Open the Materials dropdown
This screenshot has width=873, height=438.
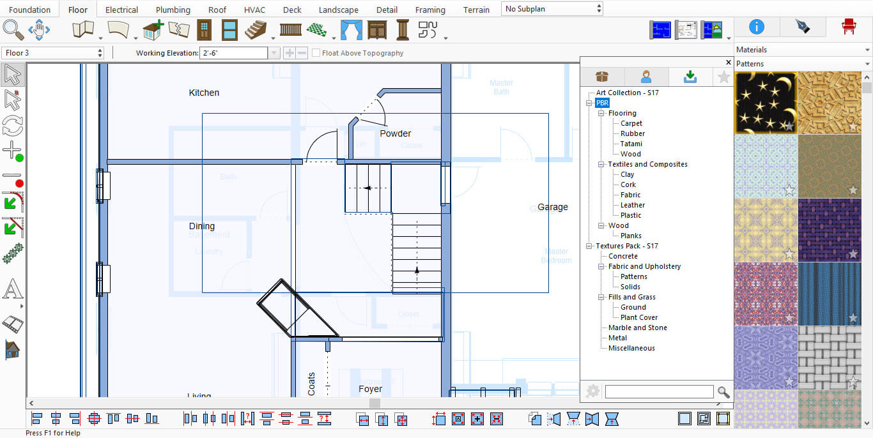(803, 50)
